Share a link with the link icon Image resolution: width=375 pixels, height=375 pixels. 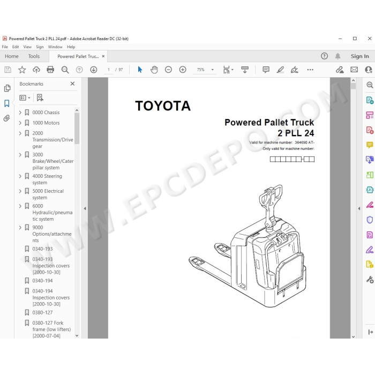[x=340, y=70]
